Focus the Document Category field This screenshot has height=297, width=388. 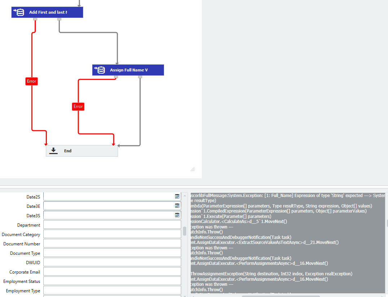pyautogui.click(x=112, y=234)
